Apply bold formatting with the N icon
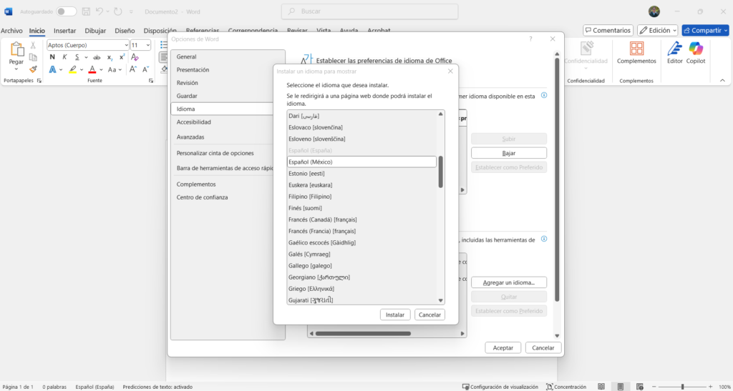 (52, 57)
